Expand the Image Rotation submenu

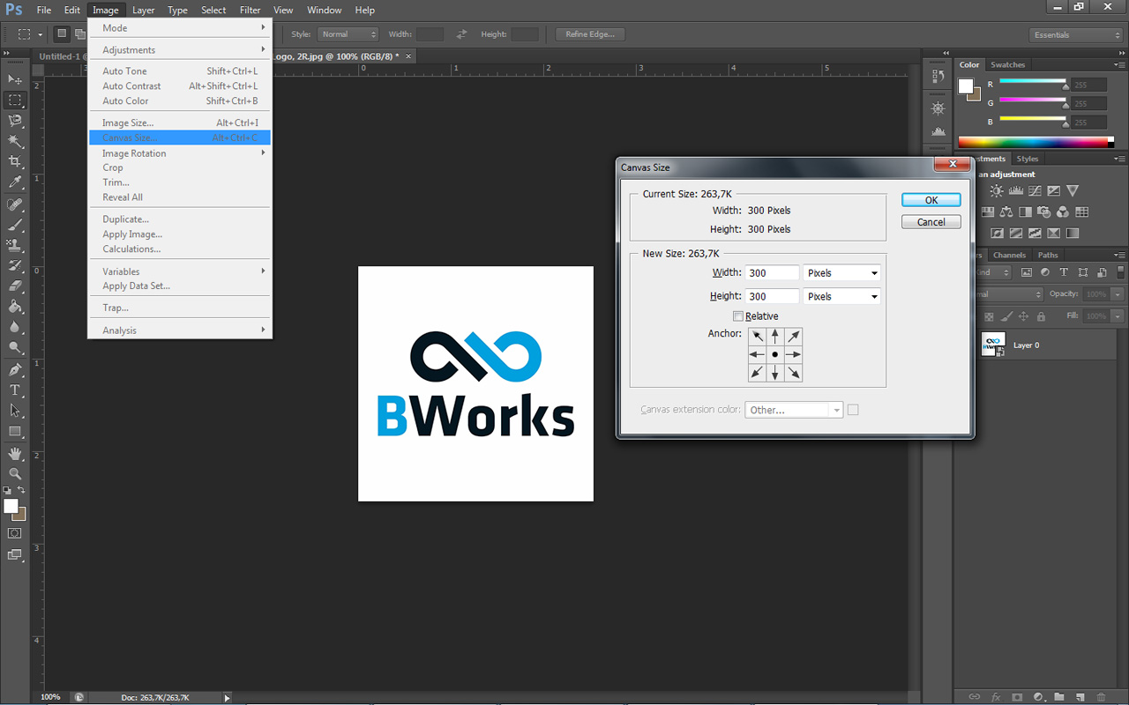click(x=180, y=152)
